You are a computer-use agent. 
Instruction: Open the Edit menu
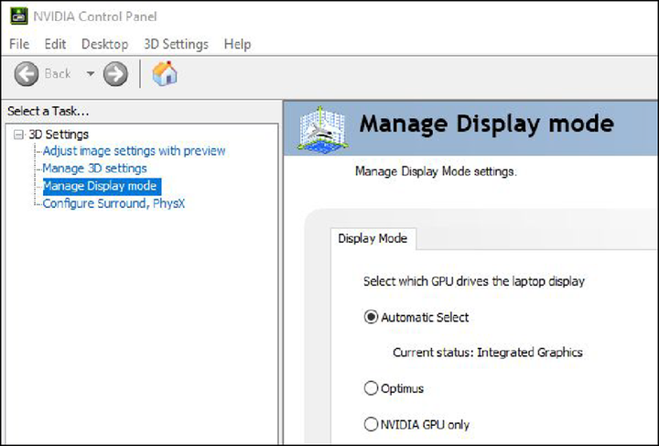tap(55, 44)
